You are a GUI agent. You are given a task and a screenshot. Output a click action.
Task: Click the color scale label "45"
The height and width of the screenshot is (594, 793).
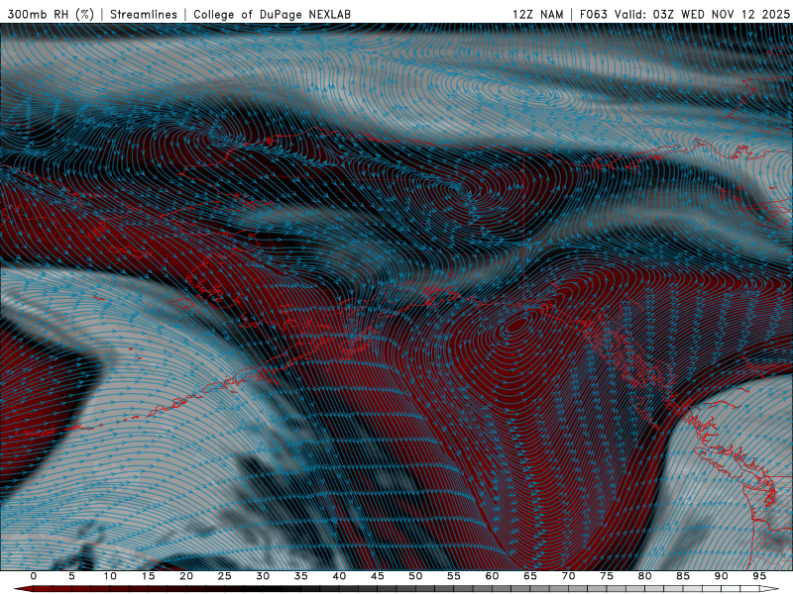tap(378, 576)
